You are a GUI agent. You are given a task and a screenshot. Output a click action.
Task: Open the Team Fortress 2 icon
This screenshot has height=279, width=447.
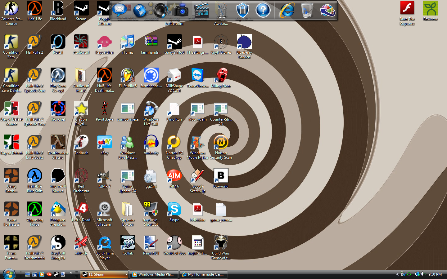tap(11, 214)
